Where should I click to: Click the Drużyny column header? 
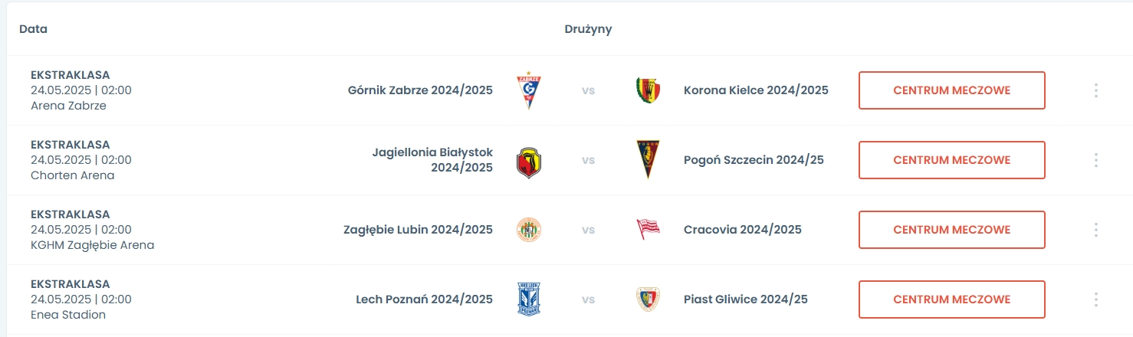click(588, 29)
